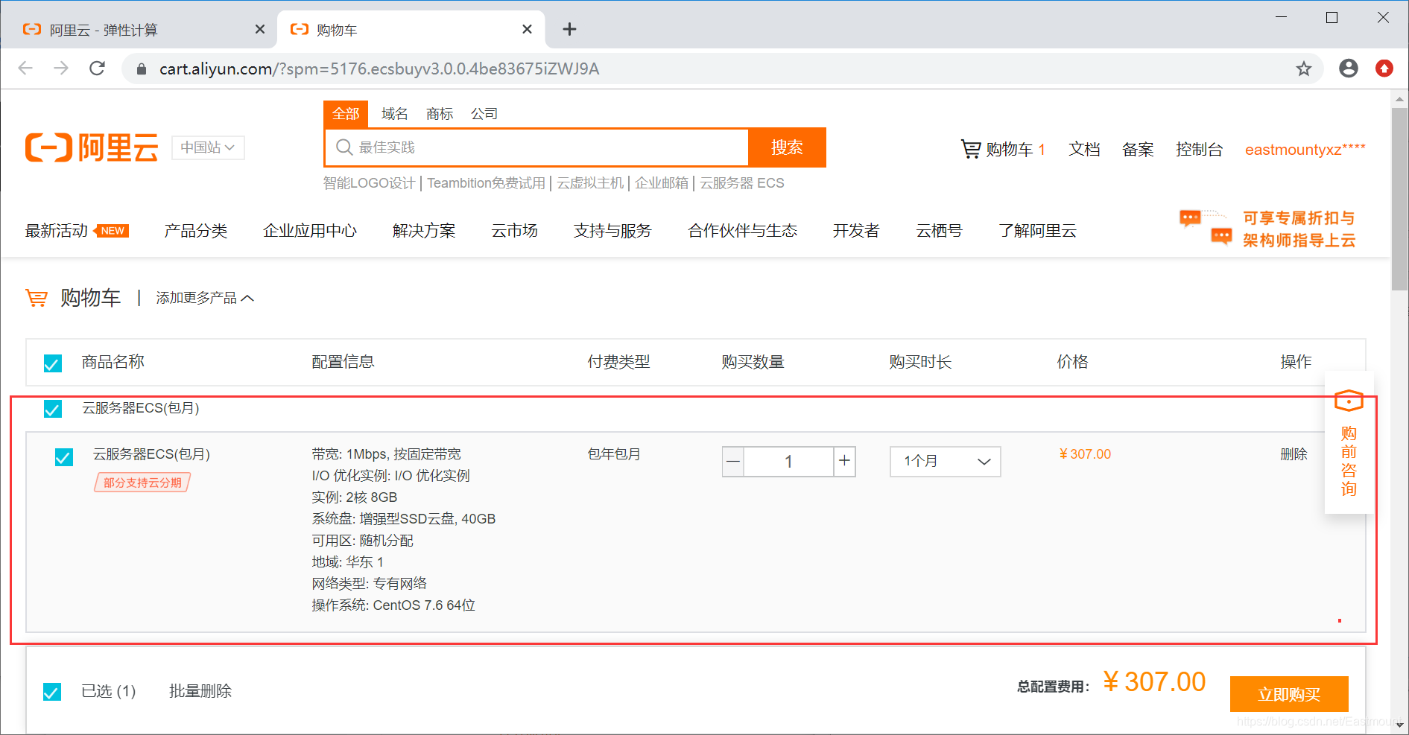Click the page vertical scrollbar thumb

1399,199
